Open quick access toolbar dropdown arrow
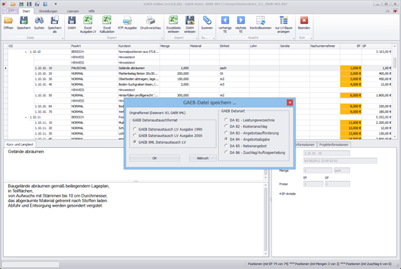 point(55,4)
